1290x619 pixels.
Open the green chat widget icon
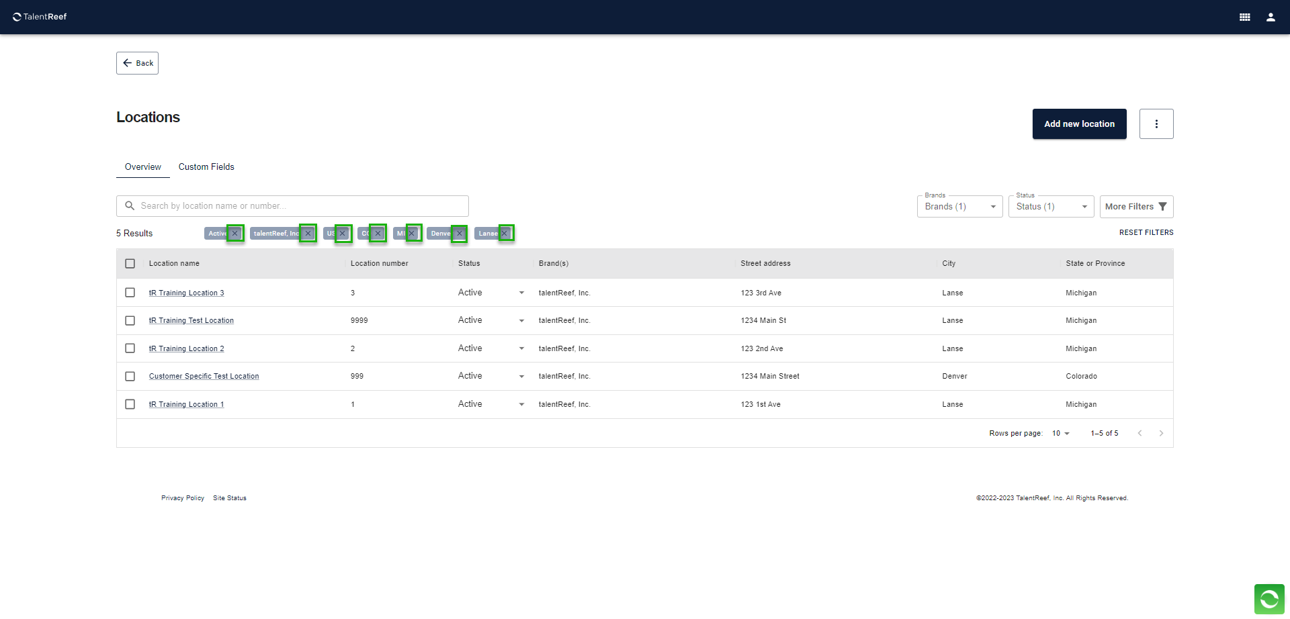[1268, 598]
